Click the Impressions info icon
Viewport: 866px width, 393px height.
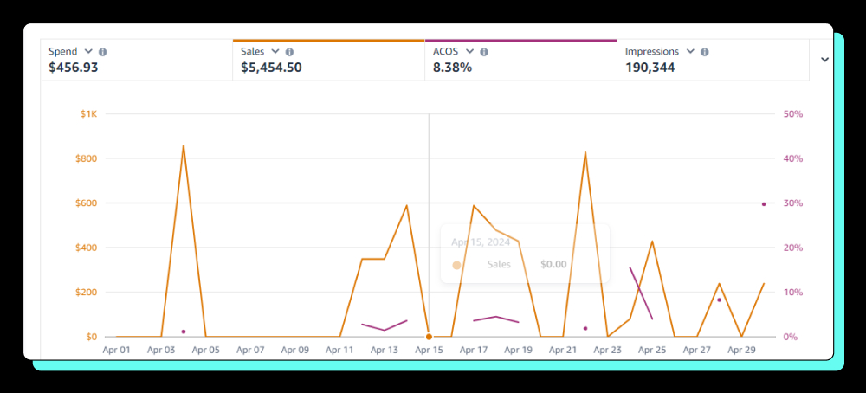[705, 52]
